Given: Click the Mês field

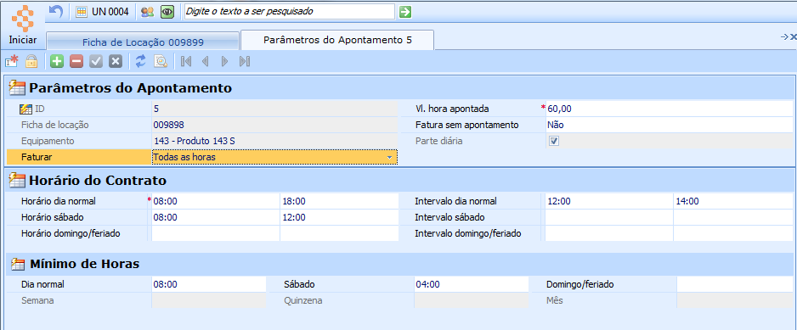Looking at the screenshot, I should point(735,300).
